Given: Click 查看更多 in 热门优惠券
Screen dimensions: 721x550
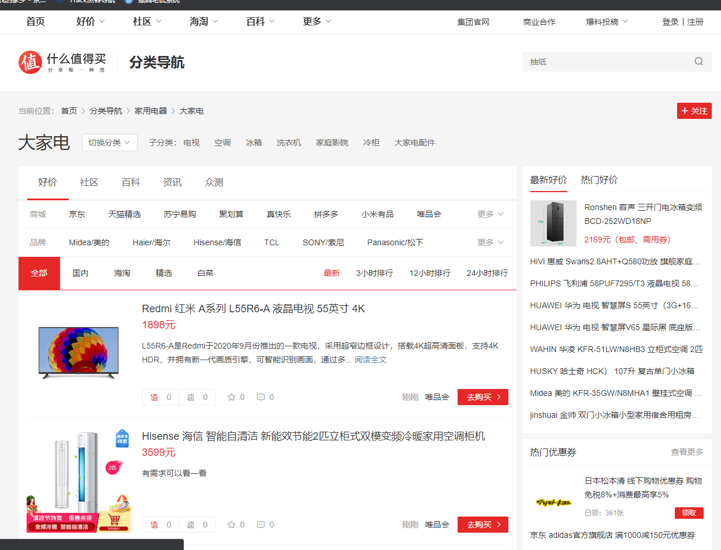Looking at the screenshot, I should 687,452.
